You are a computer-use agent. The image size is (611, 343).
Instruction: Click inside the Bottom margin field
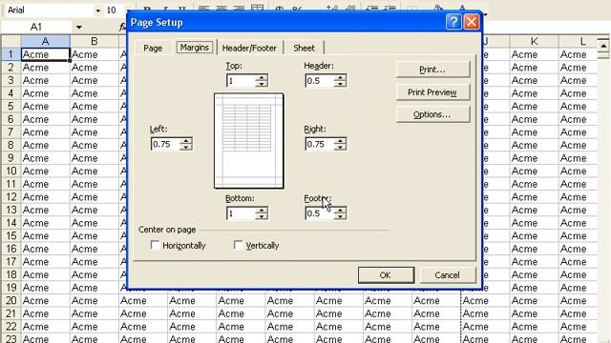(242, 213)
